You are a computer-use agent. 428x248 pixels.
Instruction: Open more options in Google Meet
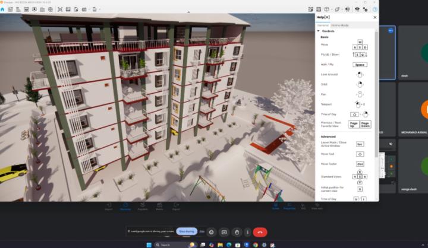(247, 232)
